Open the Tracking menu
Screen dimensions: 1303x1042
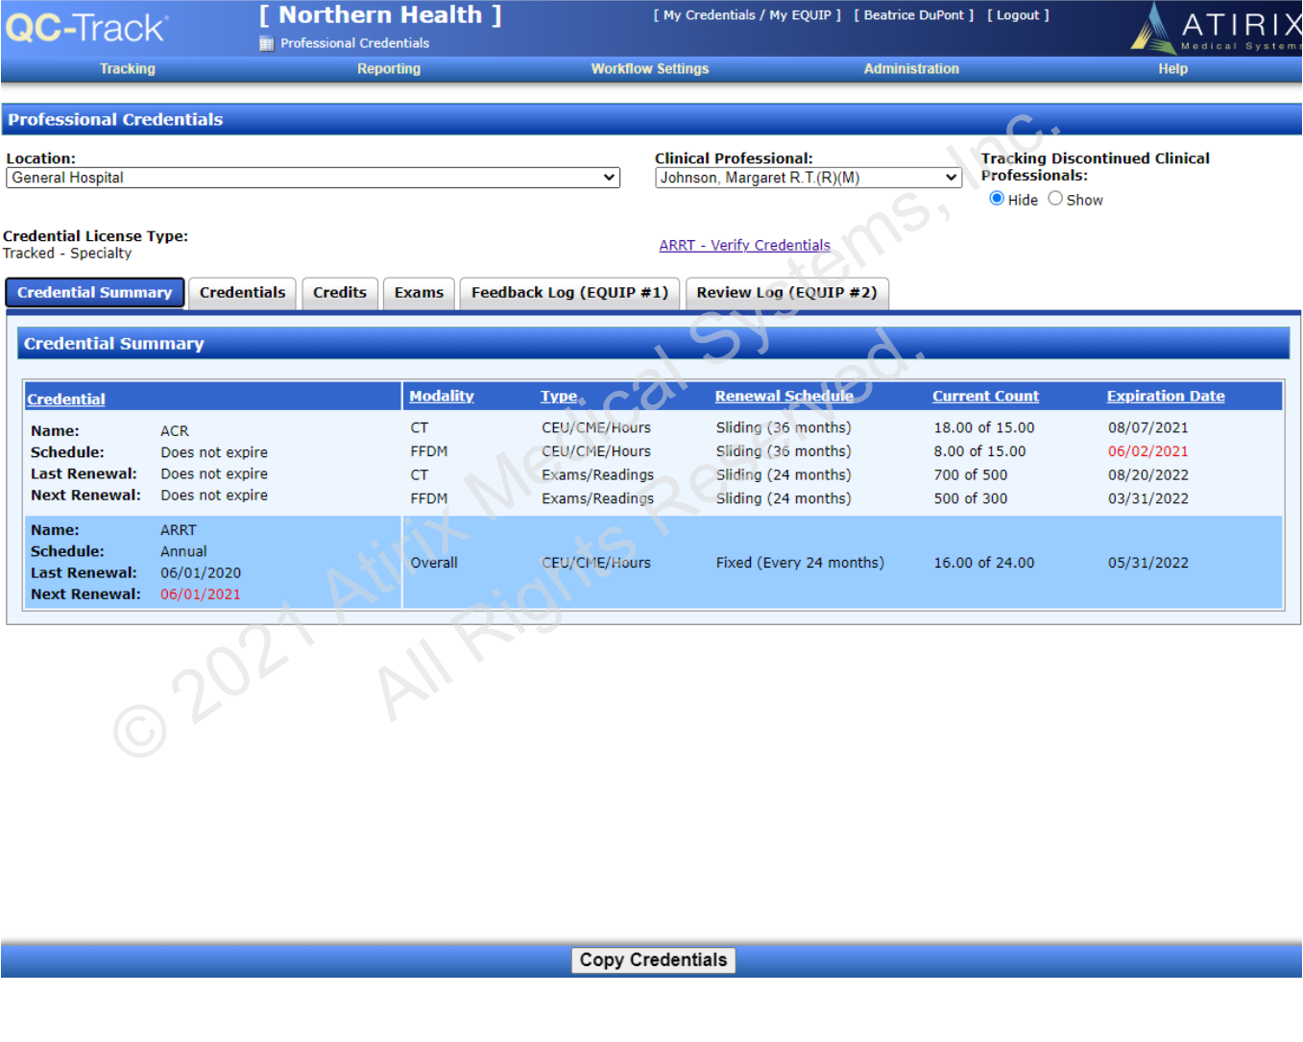pyautogui.click(x=128, y=69)
